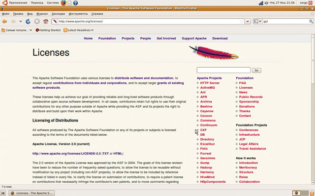Open the Журнал menu
315x196 pixels.
tap(42, 14)
